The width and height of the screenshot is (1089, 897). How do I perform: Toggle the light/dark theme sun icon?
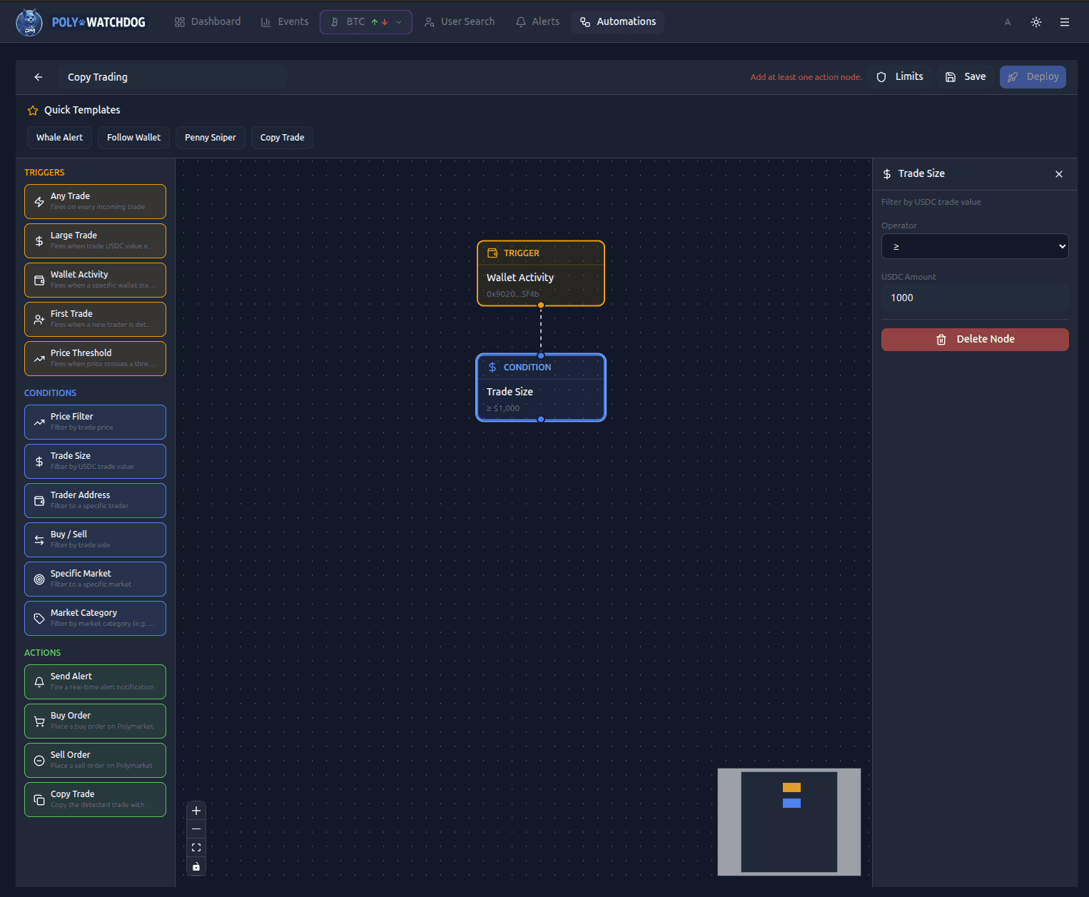coord(1036,22)
